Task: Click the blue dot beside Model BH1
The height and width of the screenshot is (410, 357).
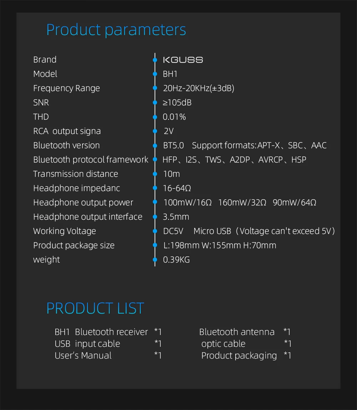Action: 155,74
